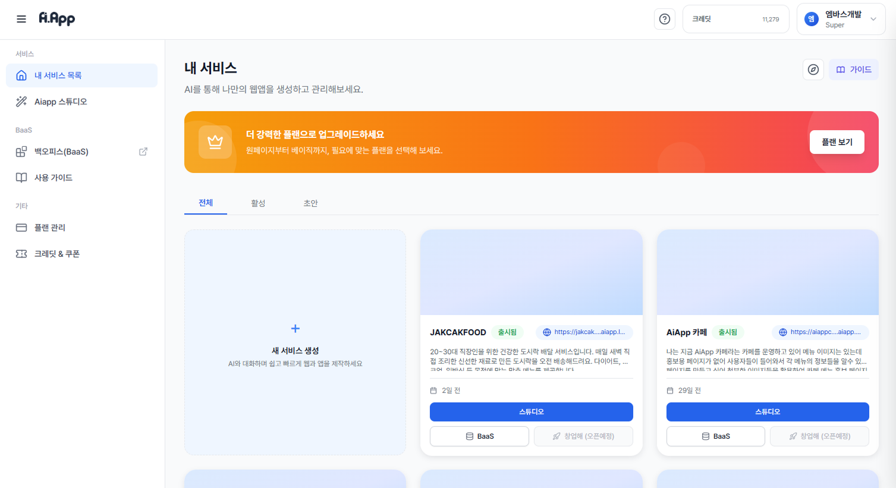Open the navigation hamburger menu
This screenshot has height=488, width=896.
point(21,18)
